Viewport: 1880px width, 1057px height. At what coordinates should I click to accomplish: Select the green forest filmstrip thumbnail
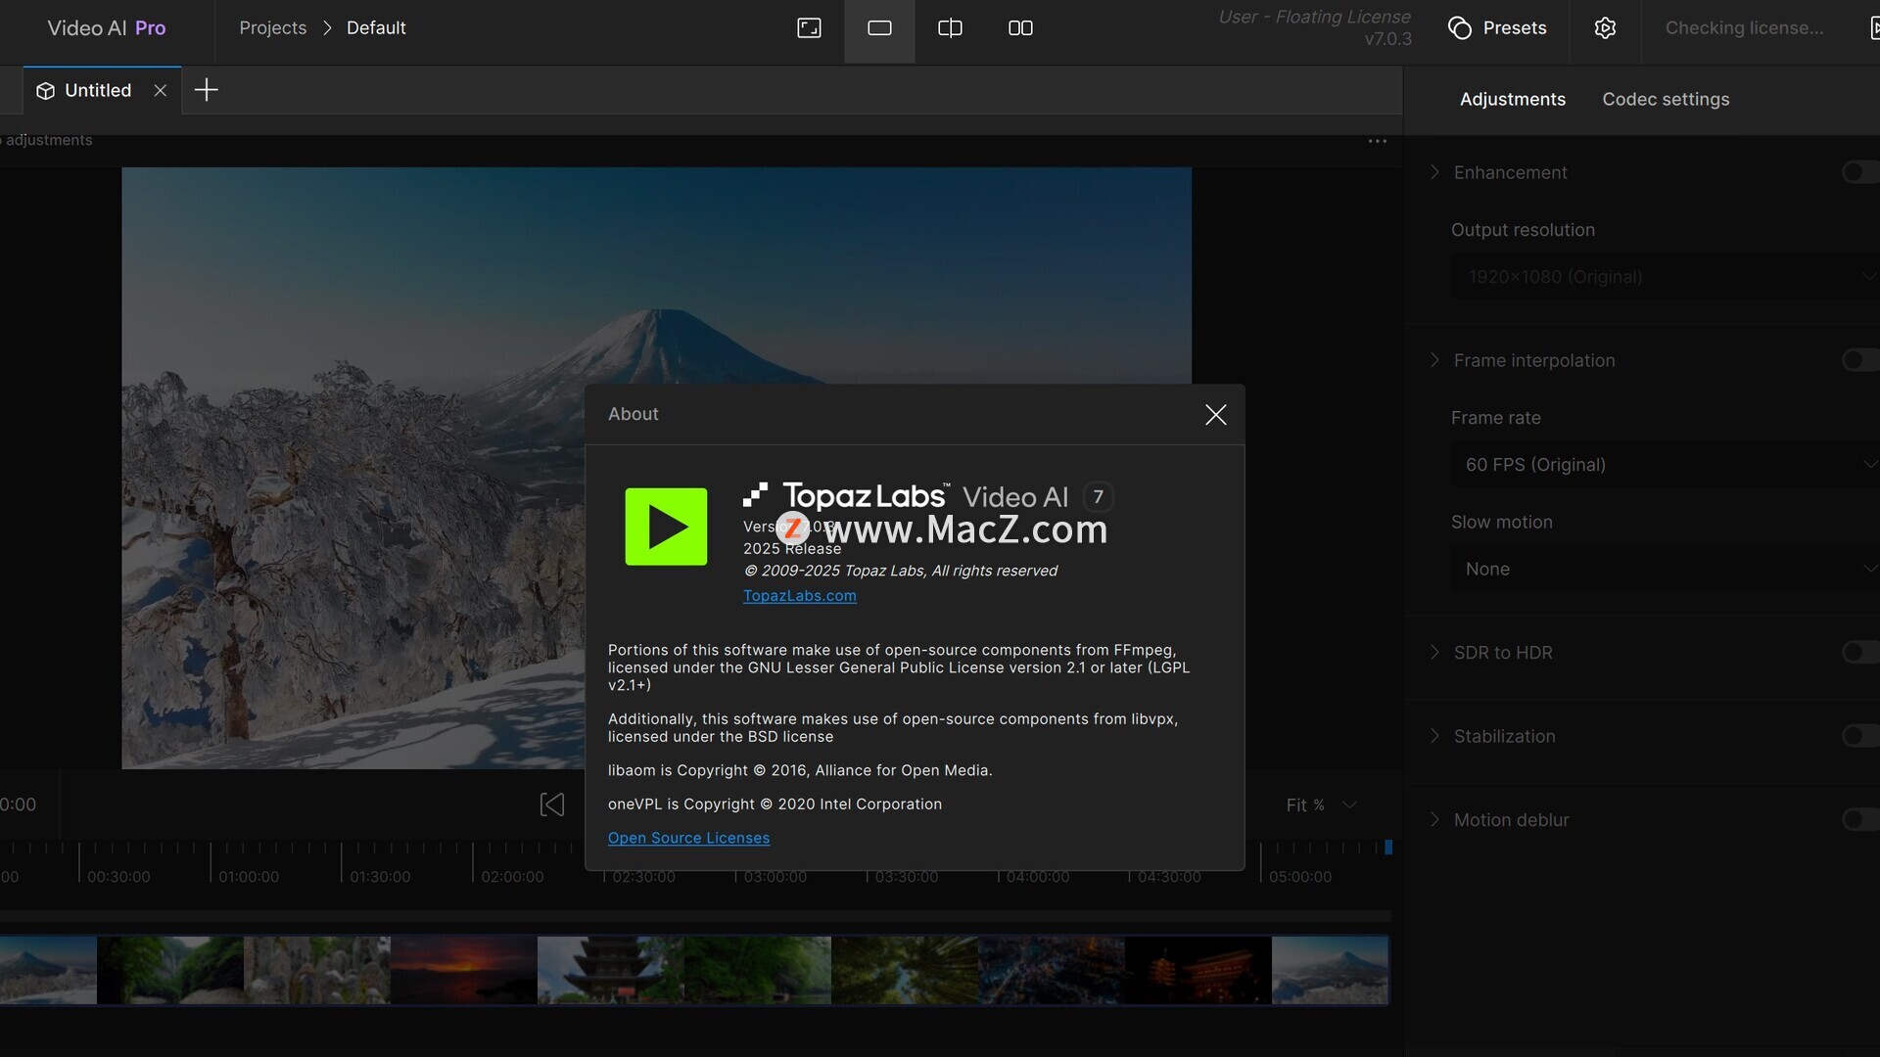tap(758, 970)
